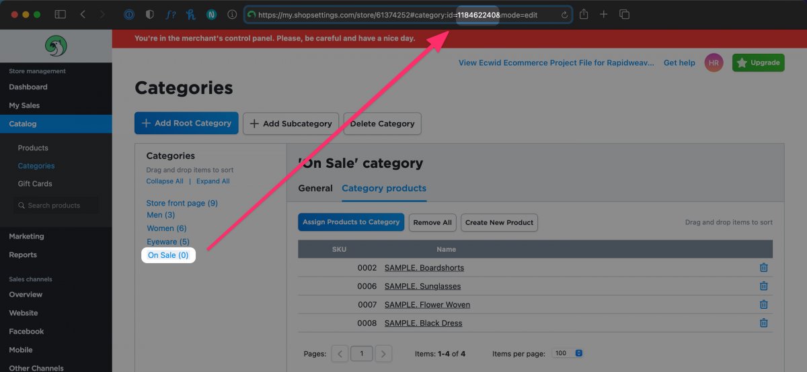Click Assign Products to Category button
Image resolution: width=807 pixels, height=372 pixels.
tap(351, 222)
